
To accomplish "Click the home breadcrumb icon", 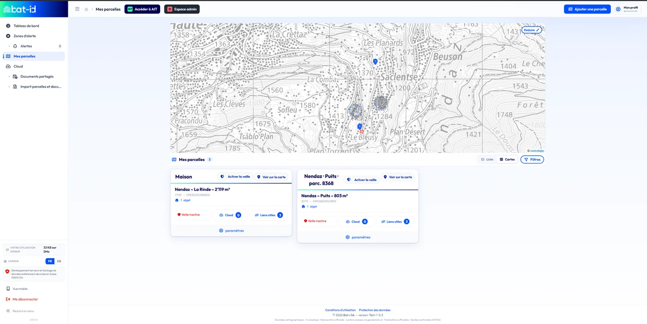I will click(86, 9).
